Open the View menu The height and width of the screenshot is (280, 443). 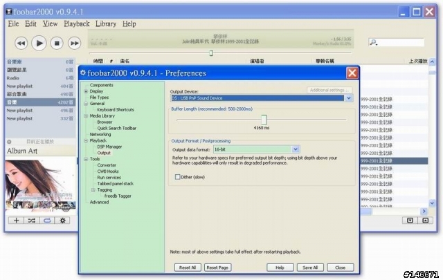[50, 24]
